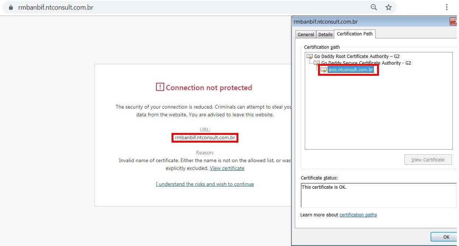Open the View certificate link
The image size is (459, 246).
[227, 168]
